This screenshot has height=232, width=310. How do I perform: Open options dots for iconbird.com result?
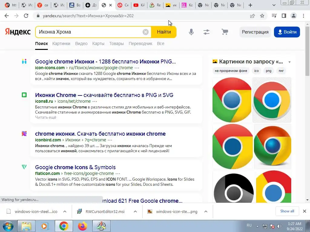[110, 140]
